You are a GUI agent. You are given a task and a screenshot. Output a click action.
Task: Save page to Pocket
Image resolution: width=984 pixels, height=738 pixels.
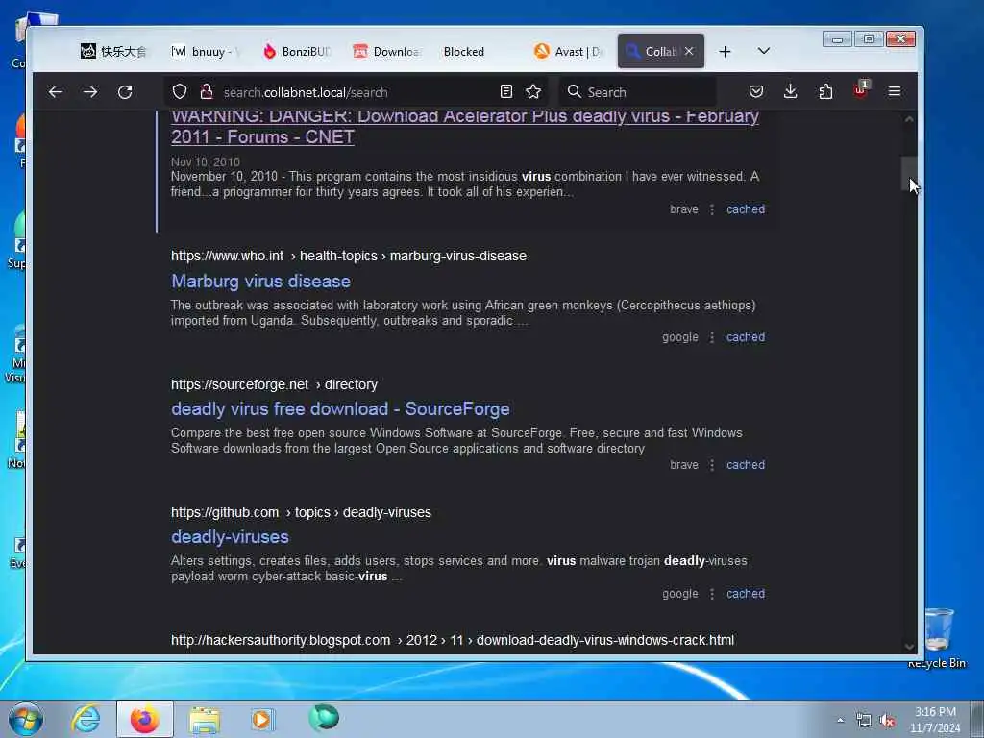pyautogui.click(x=756, y=91)
